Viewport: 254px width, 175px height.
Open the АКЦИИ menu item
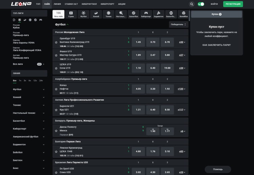[x=122, y=4]
